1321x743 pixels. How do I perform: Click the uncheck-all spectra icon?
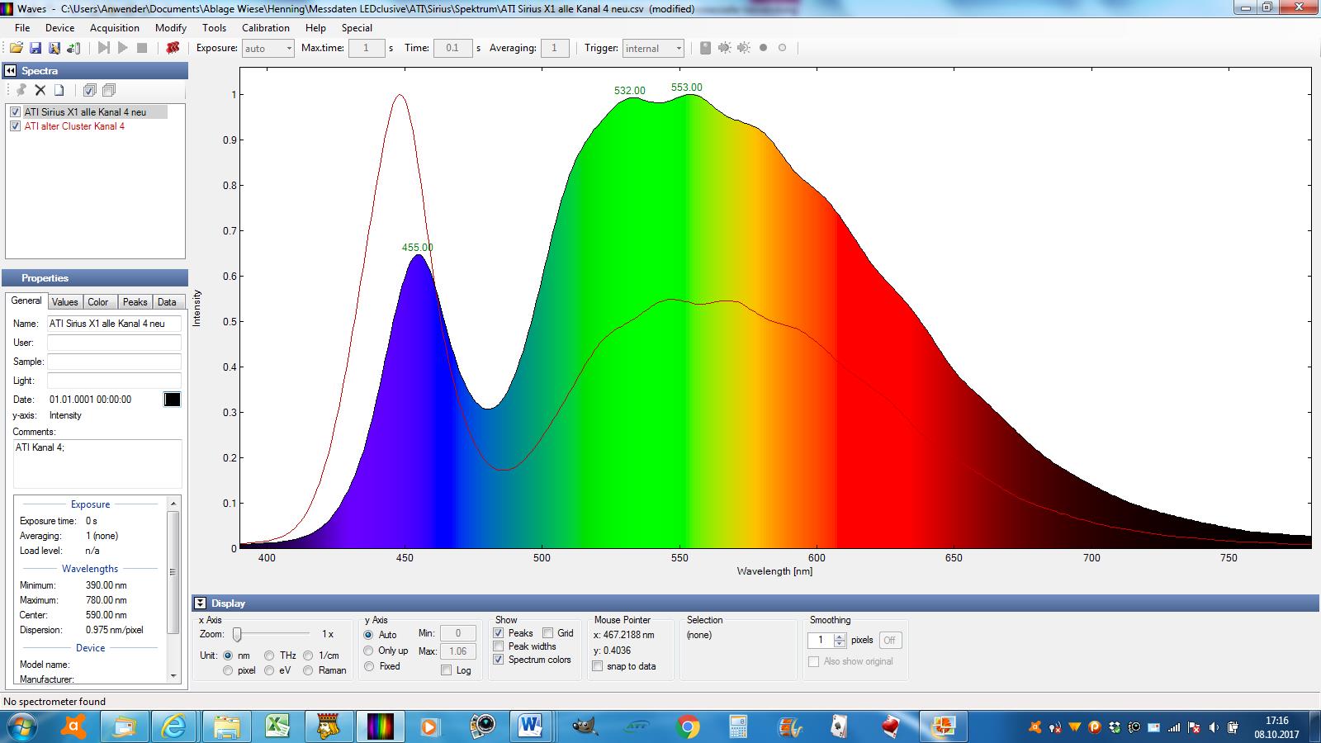click(108, 90)
